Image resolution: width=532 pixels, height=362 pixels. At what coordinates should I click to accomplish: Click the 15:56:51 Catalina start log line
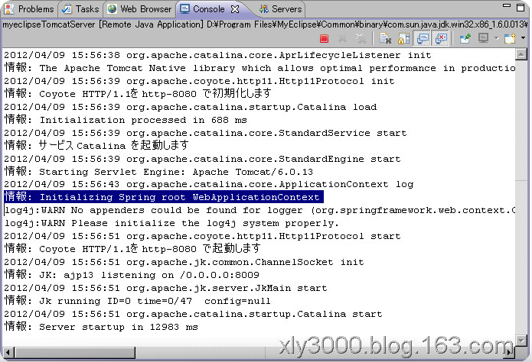coord(193,314)
